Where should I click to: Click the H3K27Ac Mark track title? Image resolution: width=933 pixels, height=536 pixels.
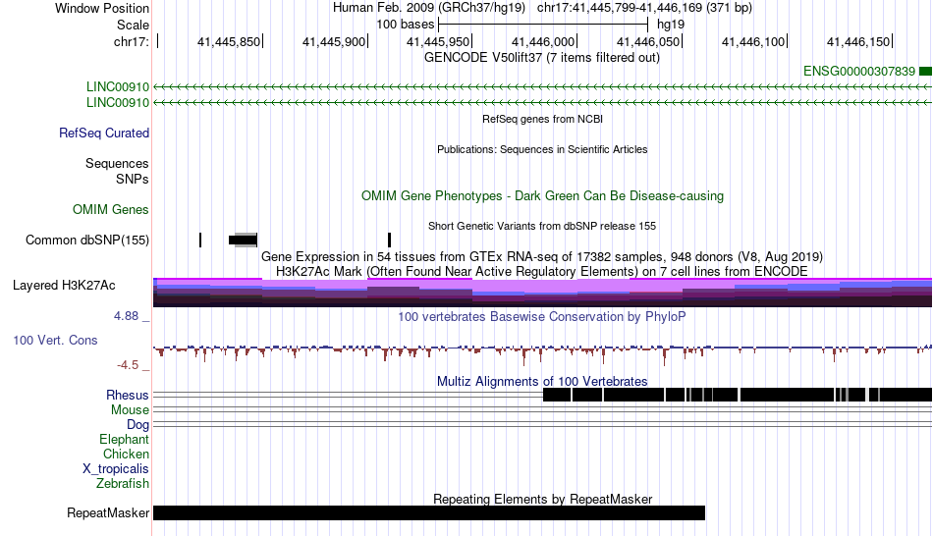[x=542, y=272]
